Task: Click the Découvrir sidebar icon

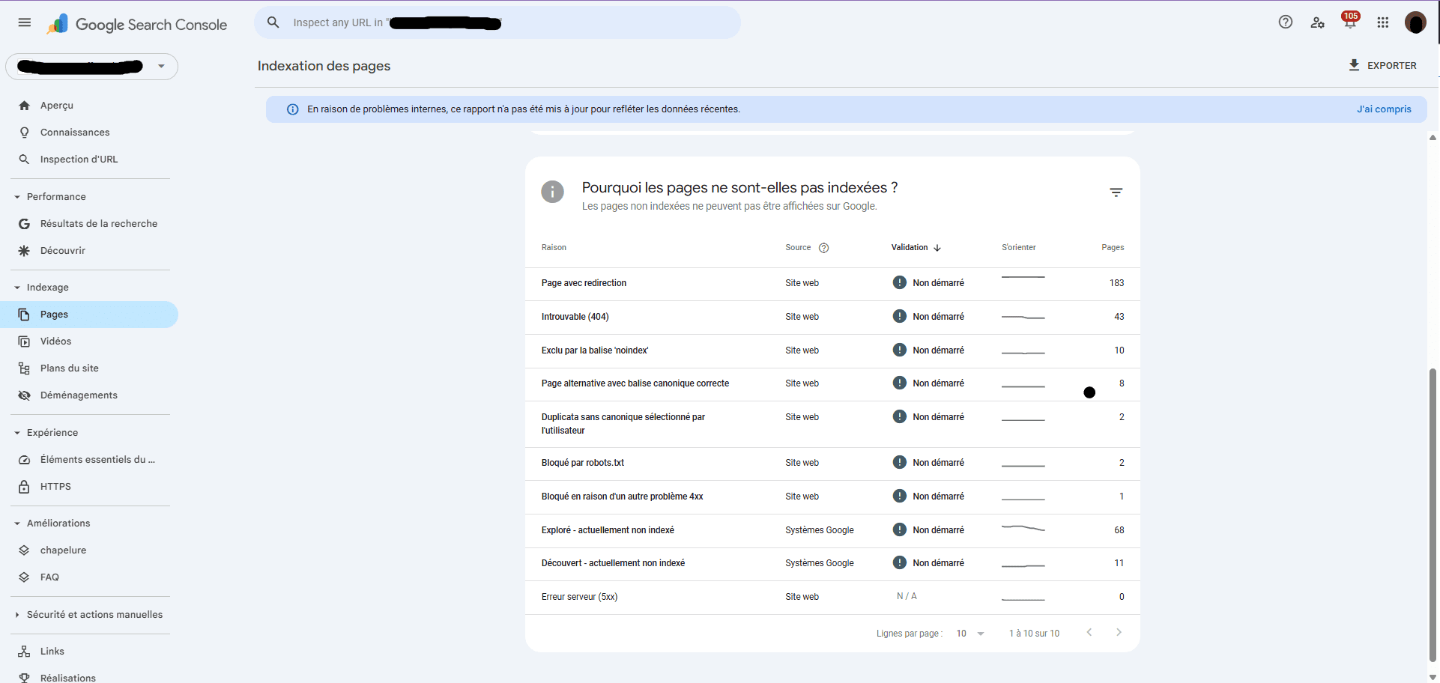Action: click(x=24, y=250)
